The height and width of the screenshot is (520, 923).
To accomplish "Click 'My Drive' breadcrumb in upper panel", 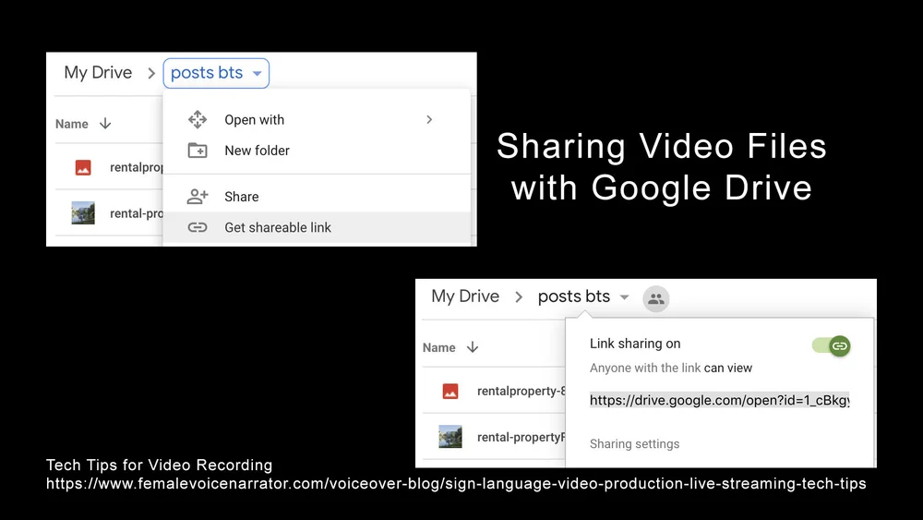I will click(x=98, y=72).
